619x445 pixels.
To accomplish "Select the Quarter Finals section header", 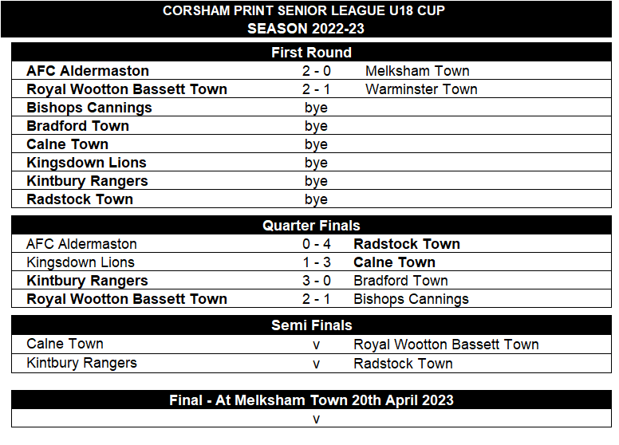I will pyautogui.click(x=311, y=226).
